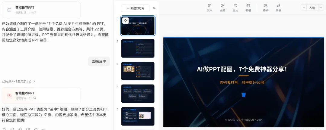Click footer text AI TOOLS FOR PPT DESIGN · 2024
The image size is (326, 130).
pos(244,120)
